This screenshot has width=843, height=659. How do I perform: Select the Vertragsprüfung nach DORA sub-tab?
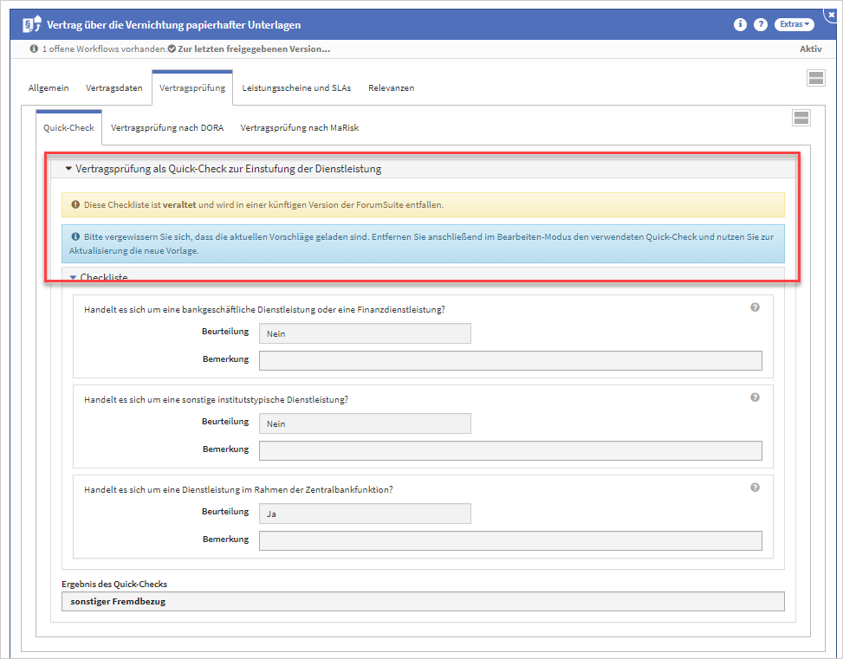[x=167, y=127]
